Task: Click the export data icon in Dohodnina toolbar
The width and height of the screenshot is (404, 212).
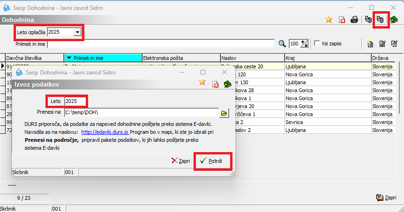Action: click(x=380, y=20)
